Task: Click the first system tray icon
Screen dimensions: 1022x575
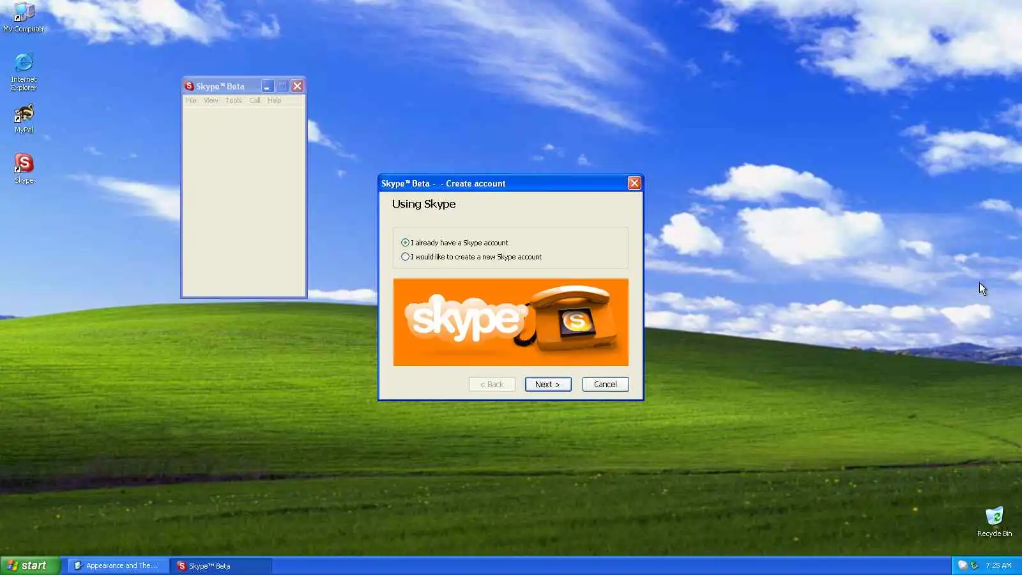Action: point(963,565)
